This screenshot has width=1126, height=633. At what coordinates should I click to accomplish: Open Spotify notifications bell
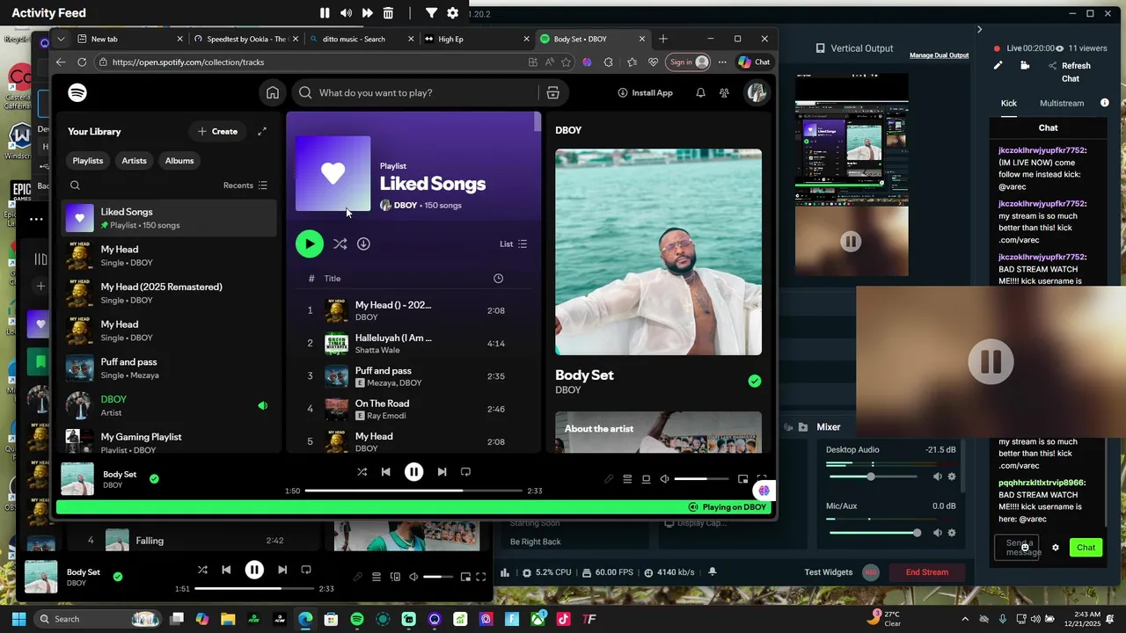(700, 92)
